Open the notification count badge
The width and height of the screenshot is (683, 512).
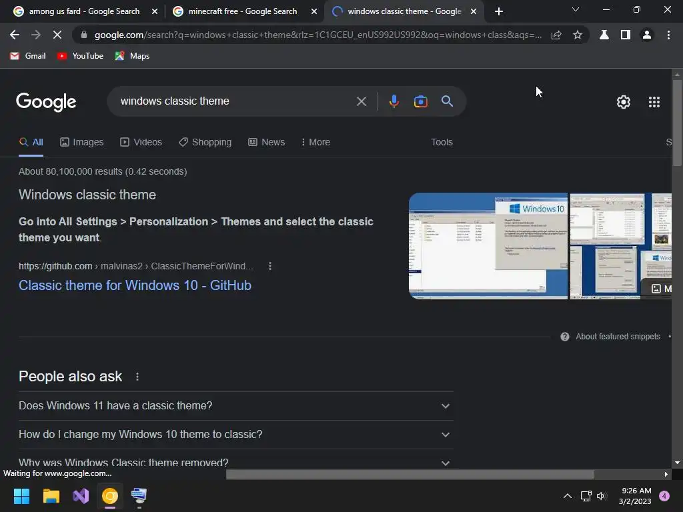(664, 496)
